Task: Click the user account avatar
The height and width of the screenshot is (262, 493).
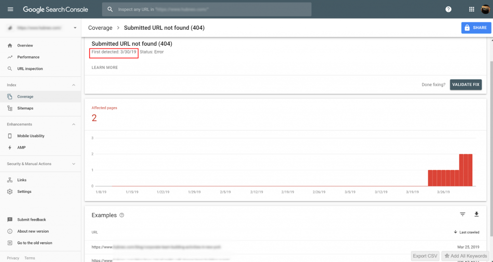Action: pos(485,9)
